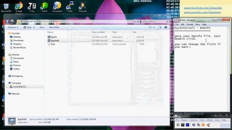Open the Putty desktop shortcut

pos(70,7)
